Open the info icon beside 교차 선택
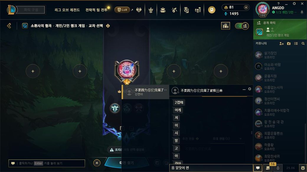 point(108,26)
